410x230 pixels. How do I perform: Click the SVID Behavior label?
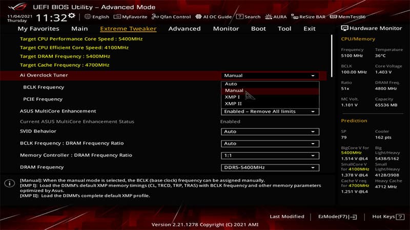point(38,131)
